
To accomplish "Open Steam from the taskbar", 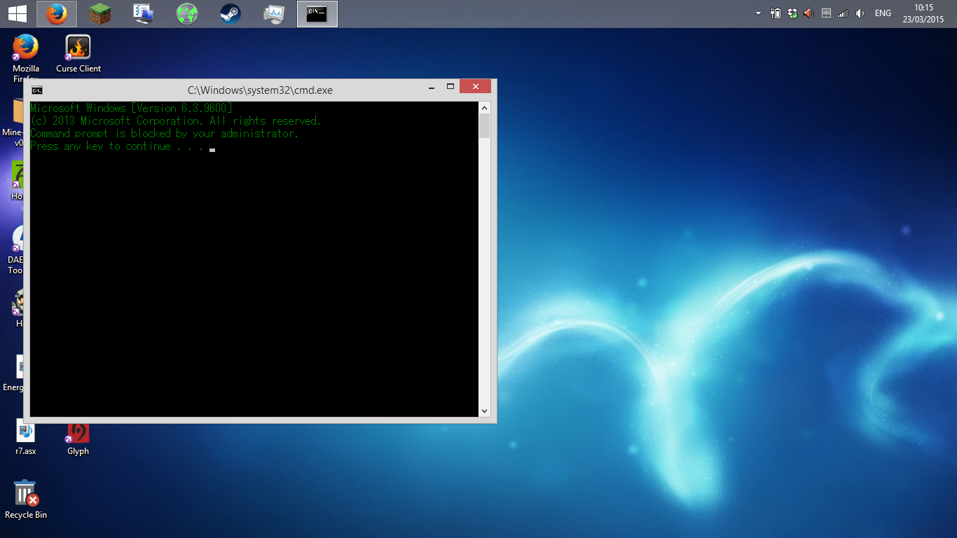I will tap(230, 13).
